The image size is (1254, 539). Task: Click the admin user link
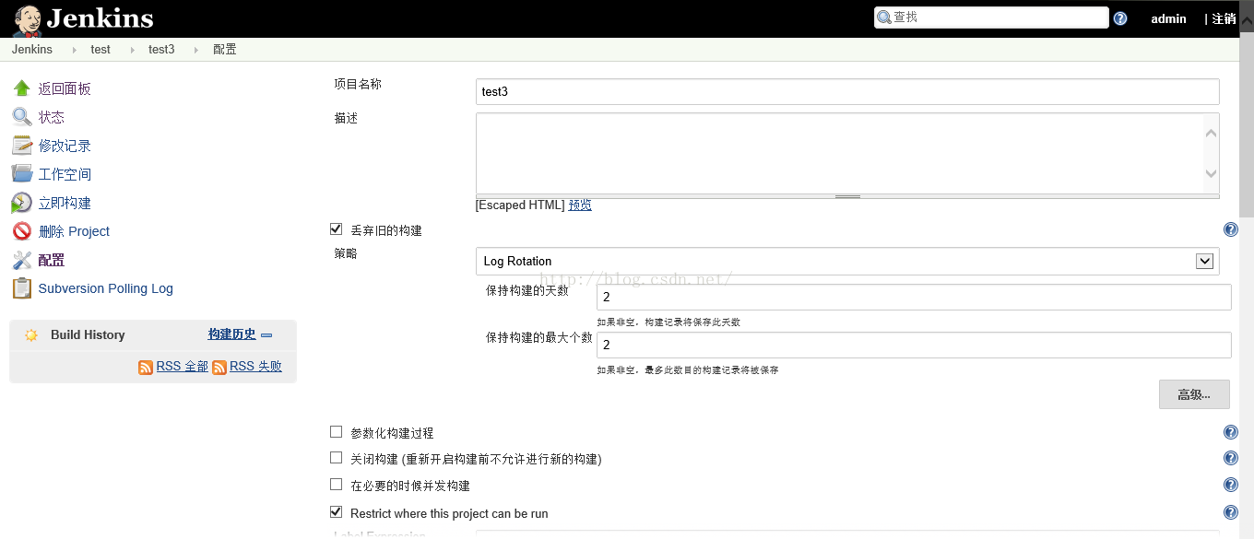coord(1168,18)
